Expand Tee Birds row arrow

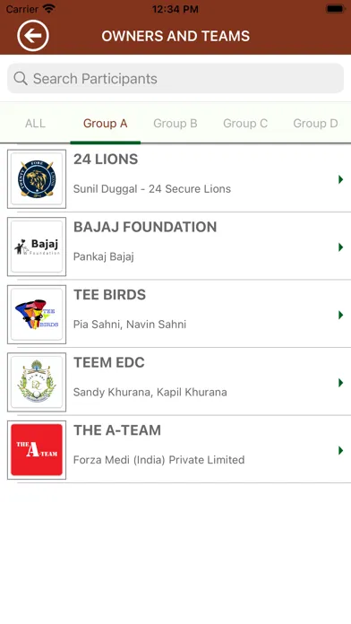click(x=340, y=315)
